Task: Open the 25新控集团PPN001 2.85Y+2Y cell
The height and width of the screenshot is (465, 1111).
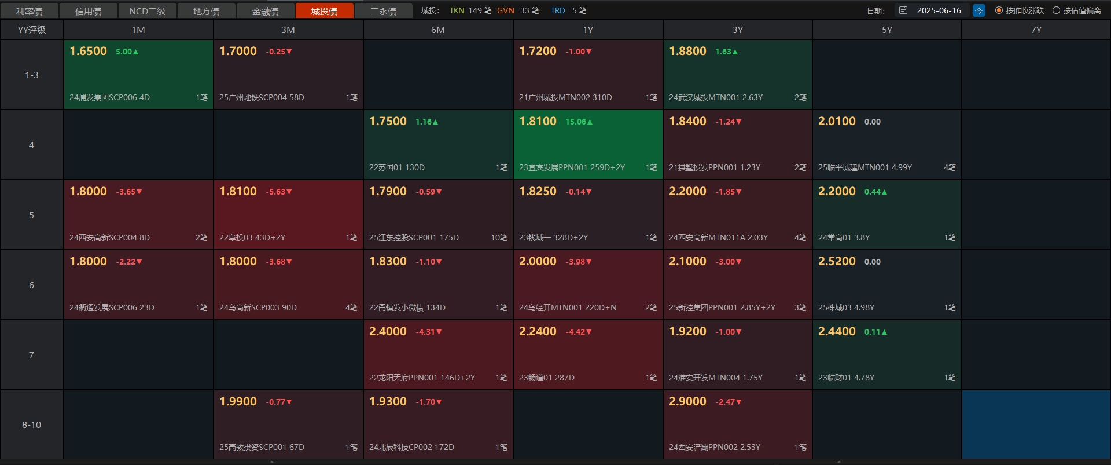Action: [x=738, y=285]
